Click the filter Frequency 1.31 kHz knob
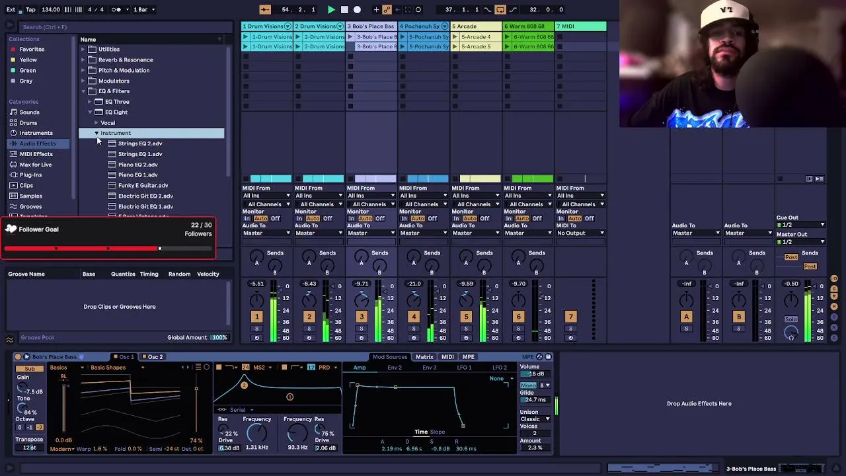 257,433
